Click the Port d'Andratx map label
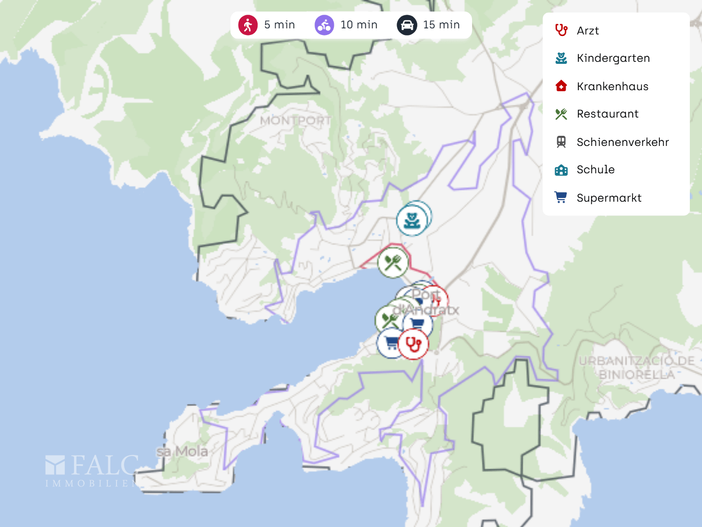This screenshot has height=527, width=702. tap(426, 302)
